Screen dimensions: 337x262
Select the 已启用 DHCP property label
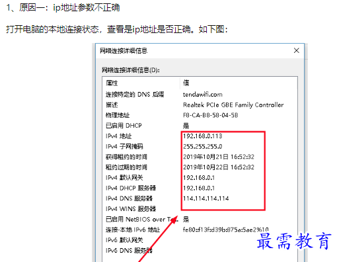click(x=124, y=126)
